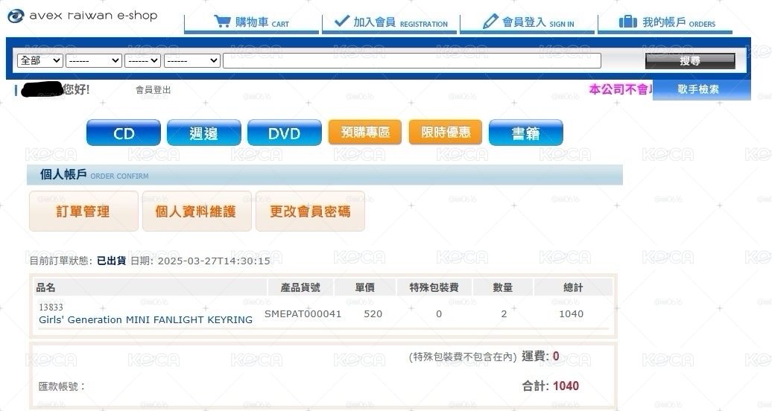Expand the third narrow search filter dropdown
The image size is (772, 411).
click(143, 60)
